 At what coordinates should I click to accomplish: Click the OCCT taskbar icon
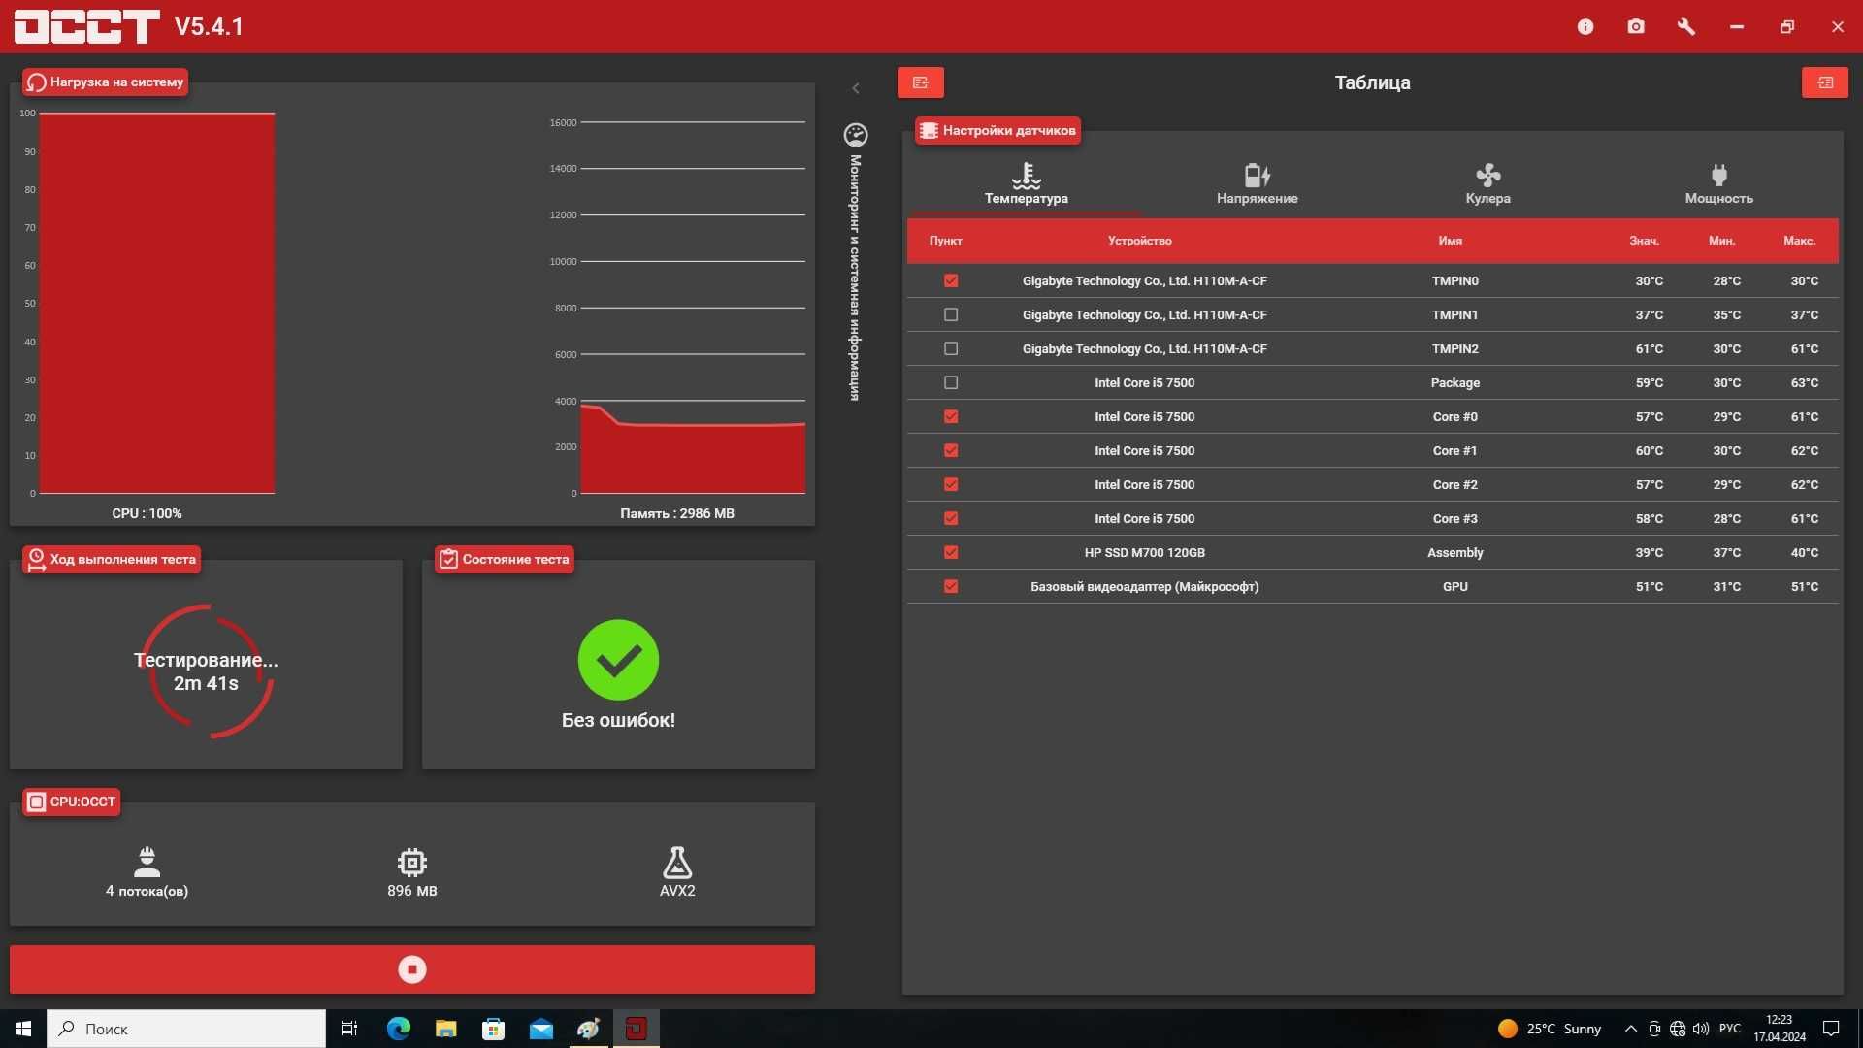click(x=637, y=1029)
